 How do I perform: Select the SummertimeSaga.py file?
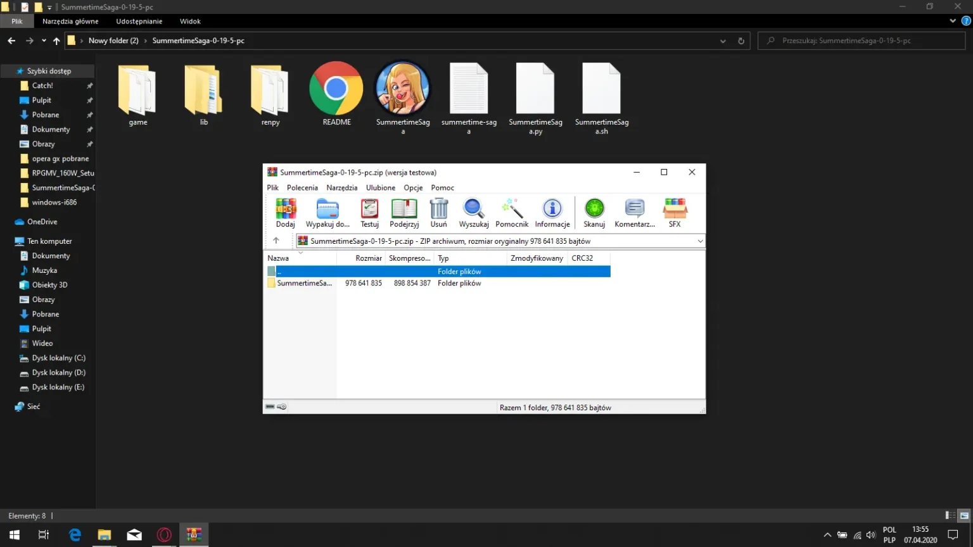tap(535, 98)
